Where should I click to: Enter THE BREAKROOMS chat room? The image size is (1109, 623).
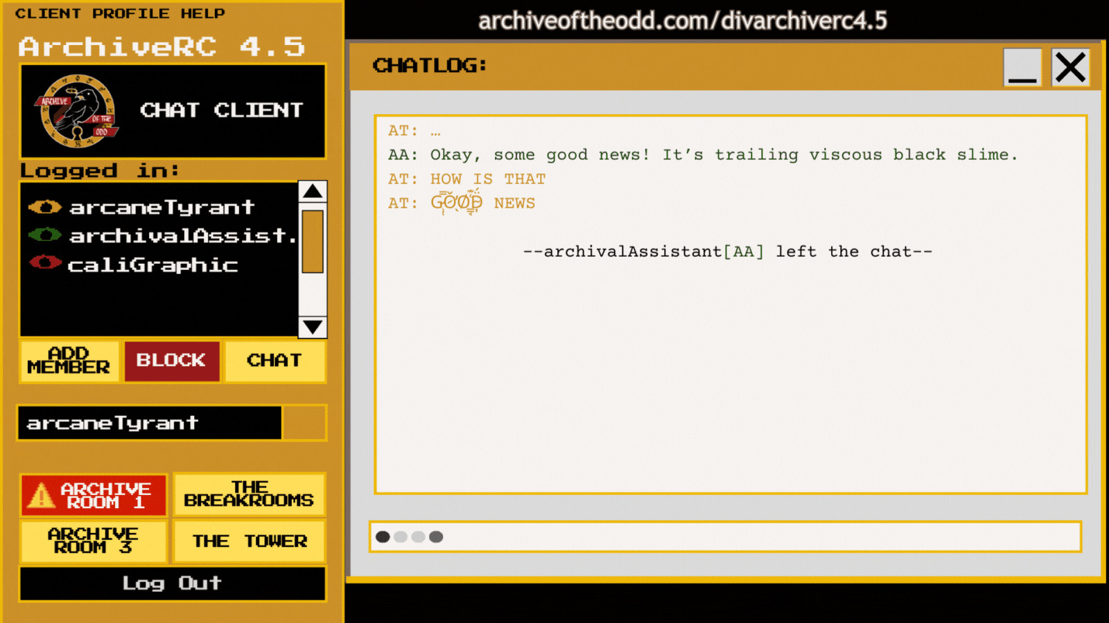(249, 494)
